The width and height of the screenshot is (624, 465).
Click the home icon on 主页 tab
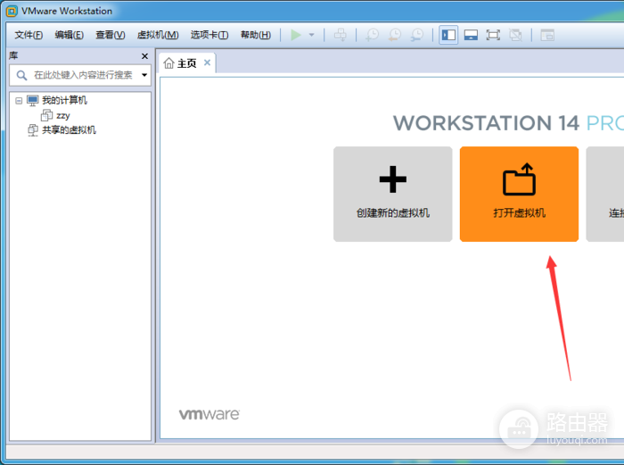tap(168, 63)
